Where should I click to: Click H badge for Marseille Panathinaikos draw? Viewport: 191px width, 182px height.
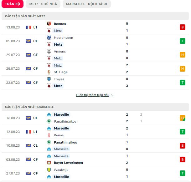tap(183, 118)
